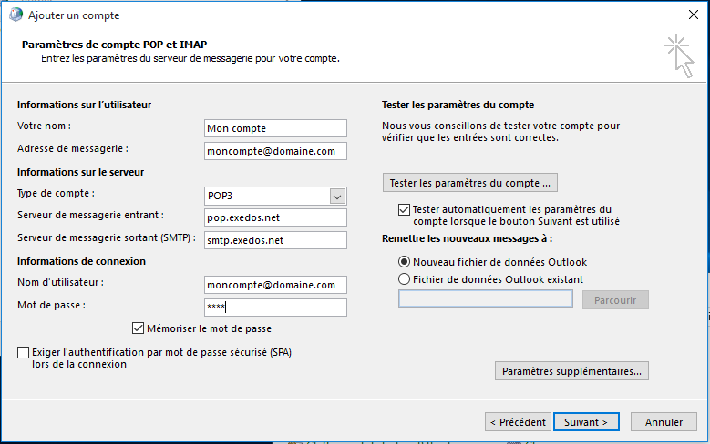The image size is (710, 444).
Task: Focus the Mot de passe field
Action: (275, 308)
